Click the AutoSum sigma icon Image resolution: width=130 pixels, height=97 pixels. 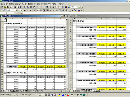(x=50, y=7)
